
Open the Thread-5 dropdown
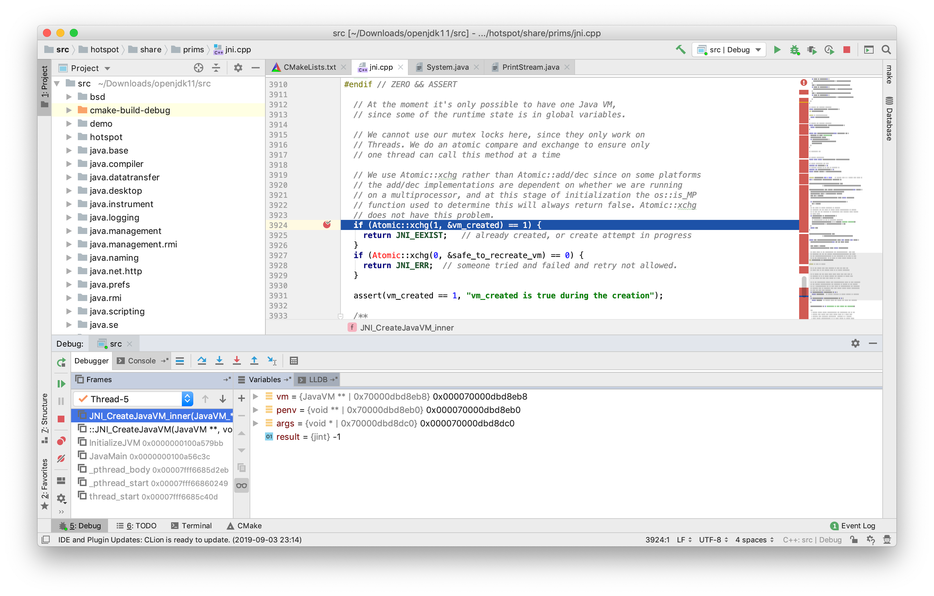(187, 398)
